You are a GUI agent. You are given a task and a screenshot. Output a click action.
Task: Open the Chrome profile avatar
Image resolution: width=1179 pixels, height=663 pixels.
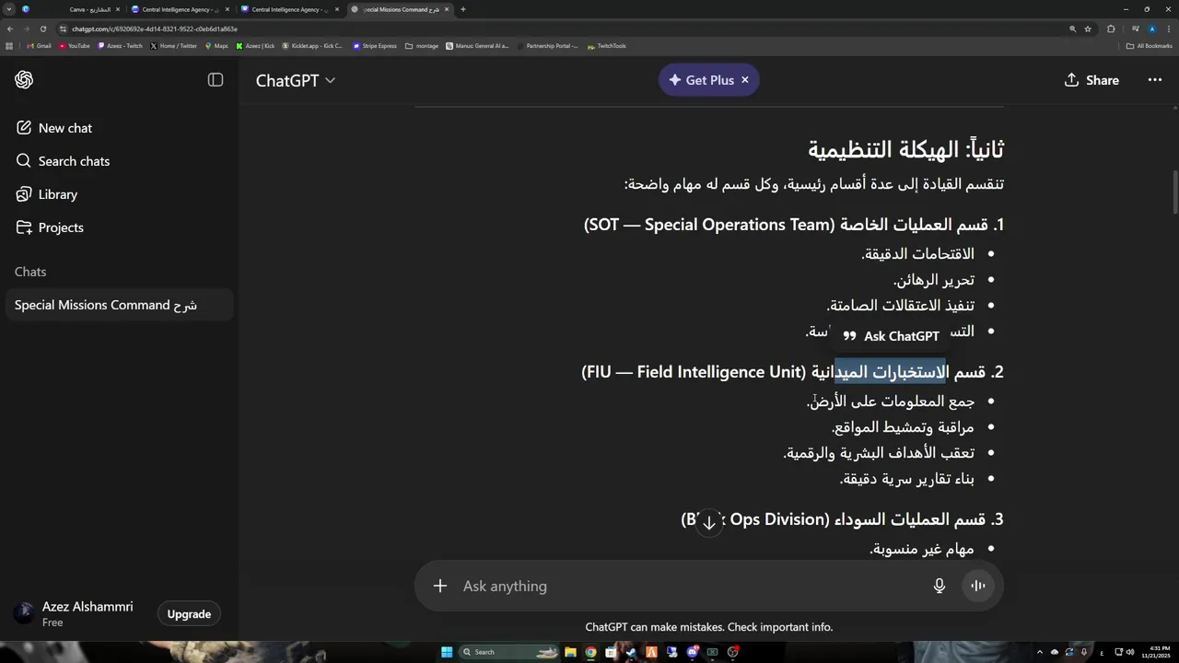[1151, 29]
